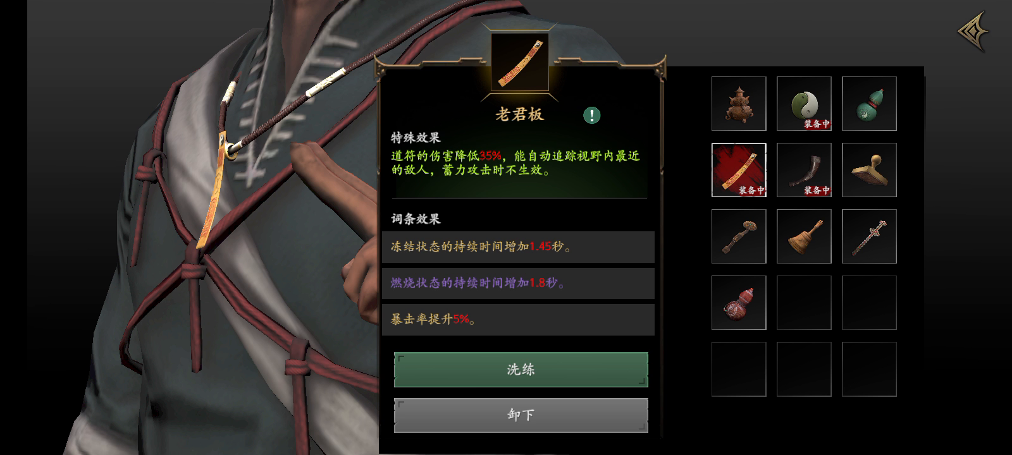Select the equipped dark horn item
The width and height of the screenshot is (1012, 455).
point(804,170)
